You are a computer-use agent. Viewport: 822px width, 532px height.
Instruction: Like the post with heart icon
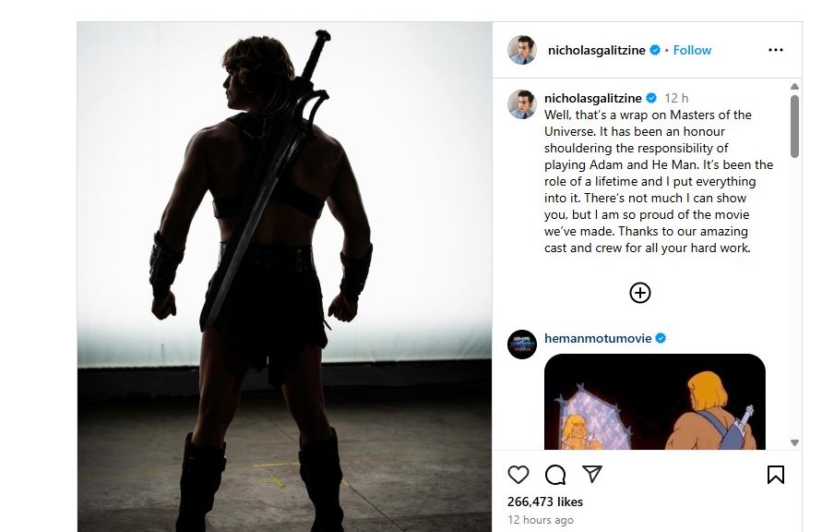[518, 475]
